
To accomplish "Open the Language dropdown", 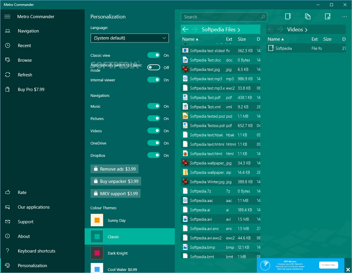I will pos(130,38).
